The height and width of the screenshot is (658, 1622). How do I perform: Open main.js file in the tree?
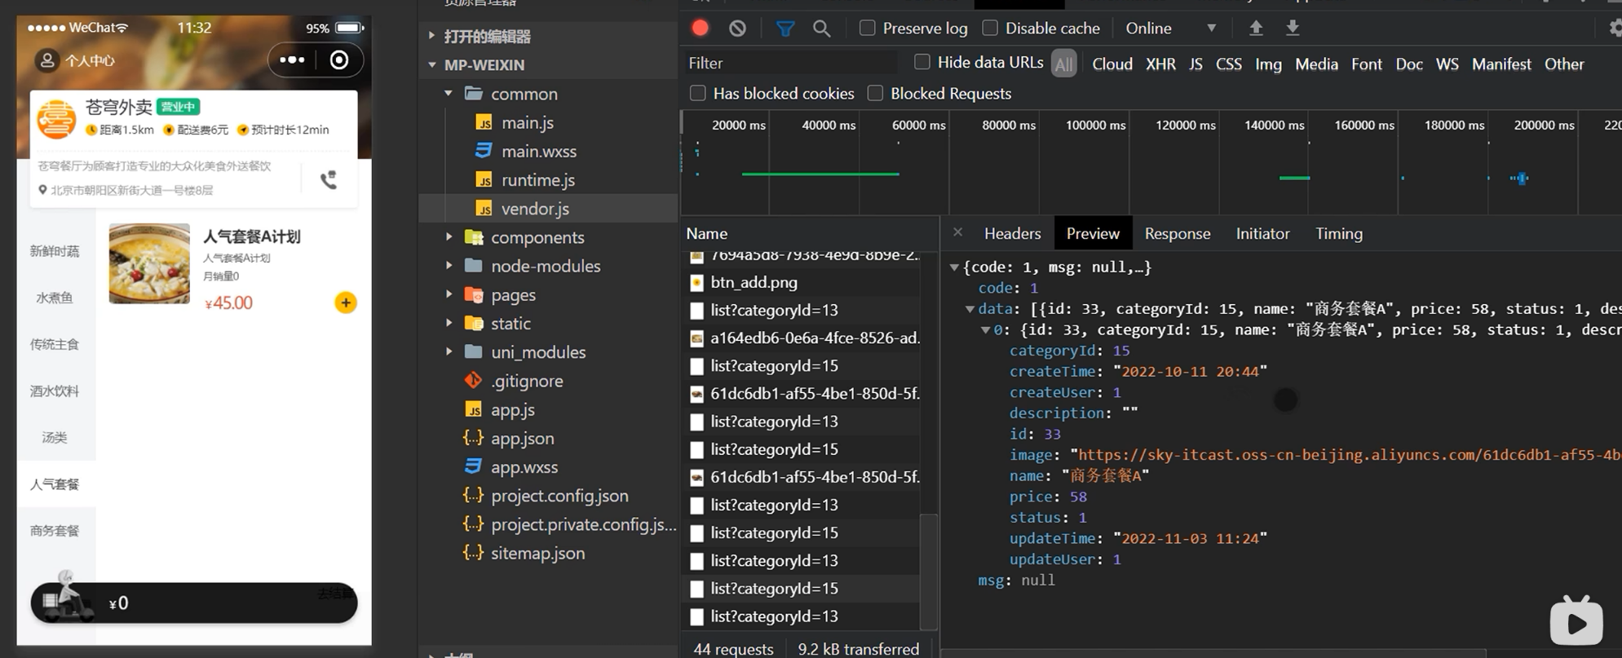tap(527, 122)
